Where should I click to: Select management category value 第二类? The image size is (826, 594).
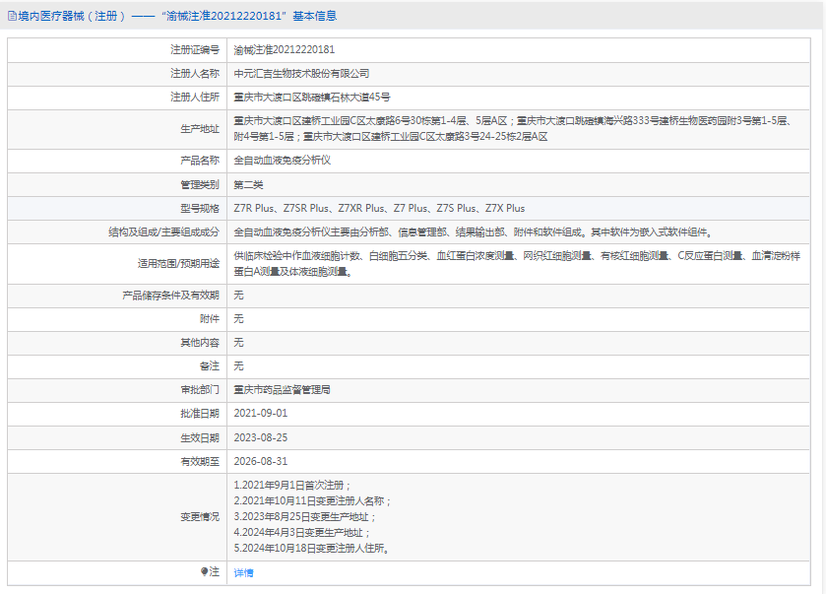coord(248,185)
